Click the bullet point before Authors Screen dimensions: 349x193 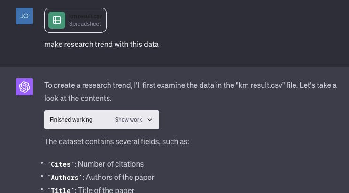(42, 177)
